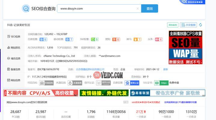
Task: Click the 全网超高收益CPS blue ad link
Action: (x=180, y=102)
